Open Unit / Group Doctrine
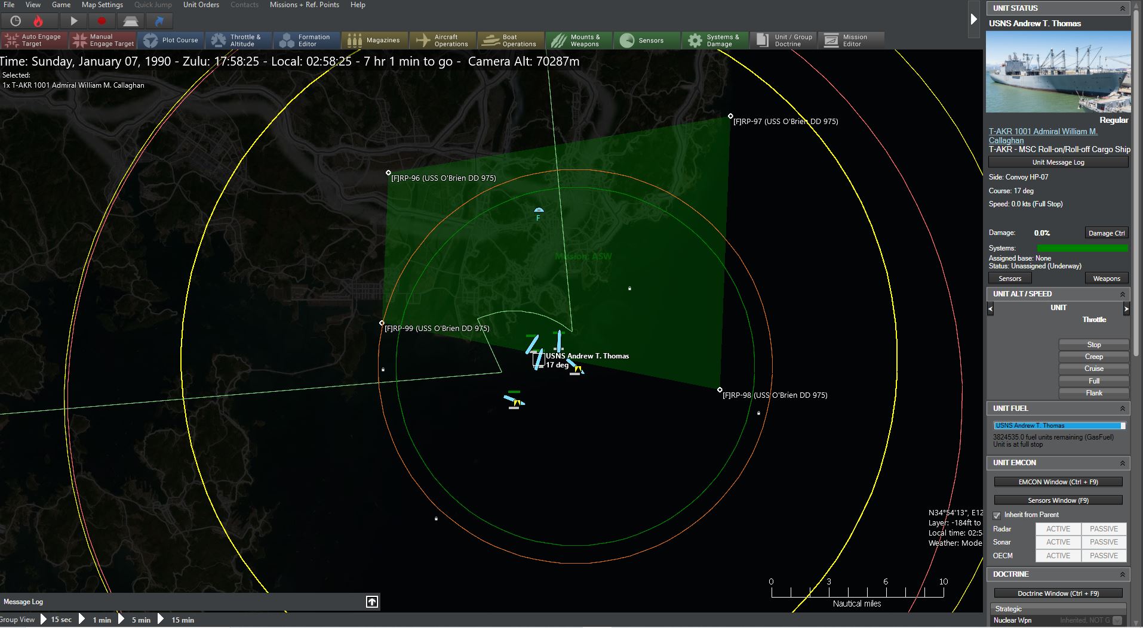Viewport: 1143px width, 628px height. tap(783, 40)
